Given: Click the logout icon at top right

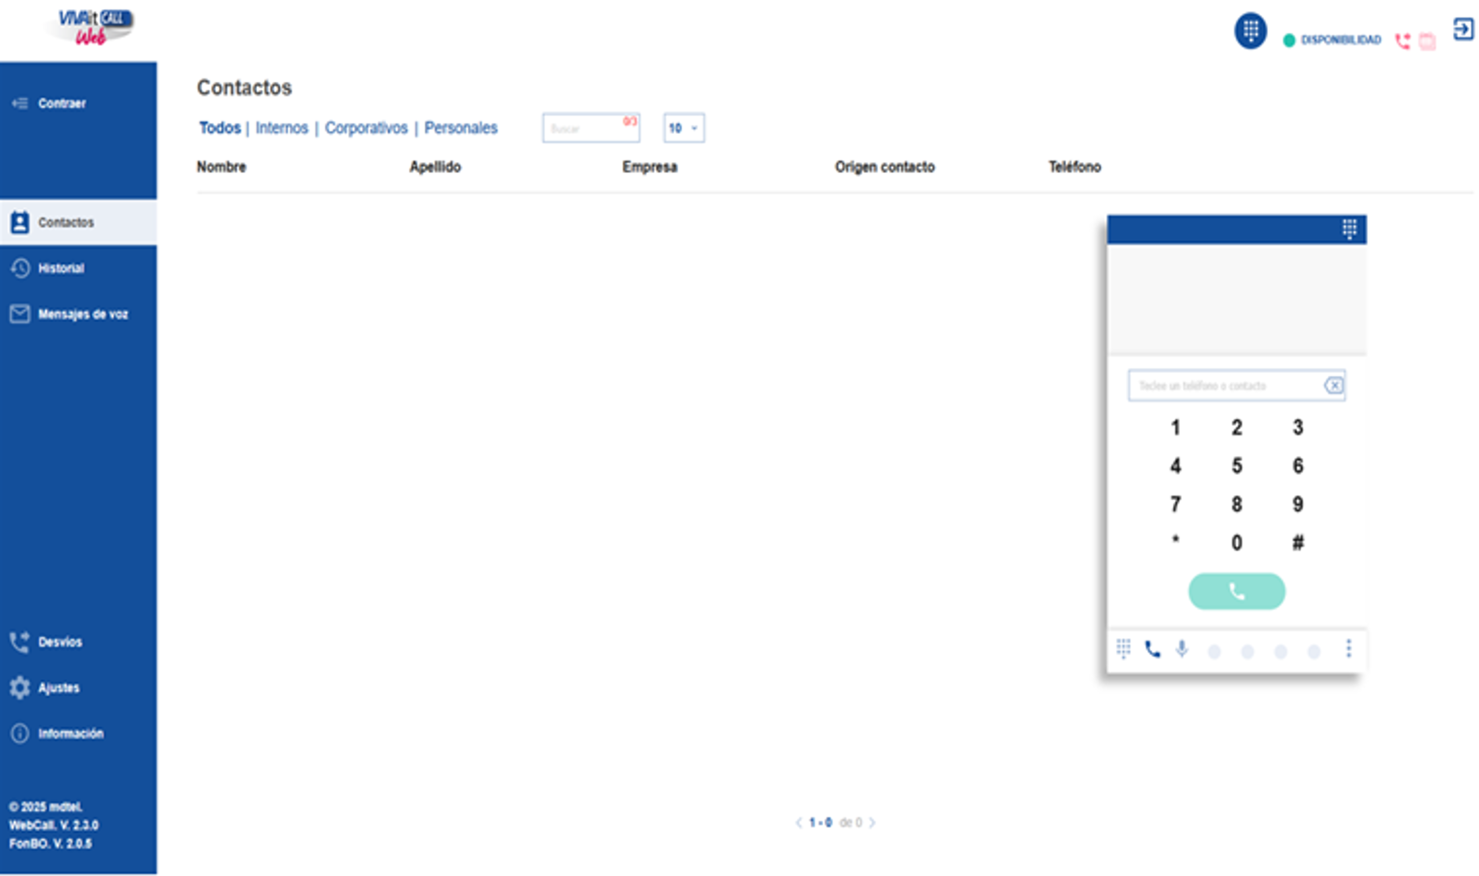Looking at the screenshot, I should point(1462,28).
